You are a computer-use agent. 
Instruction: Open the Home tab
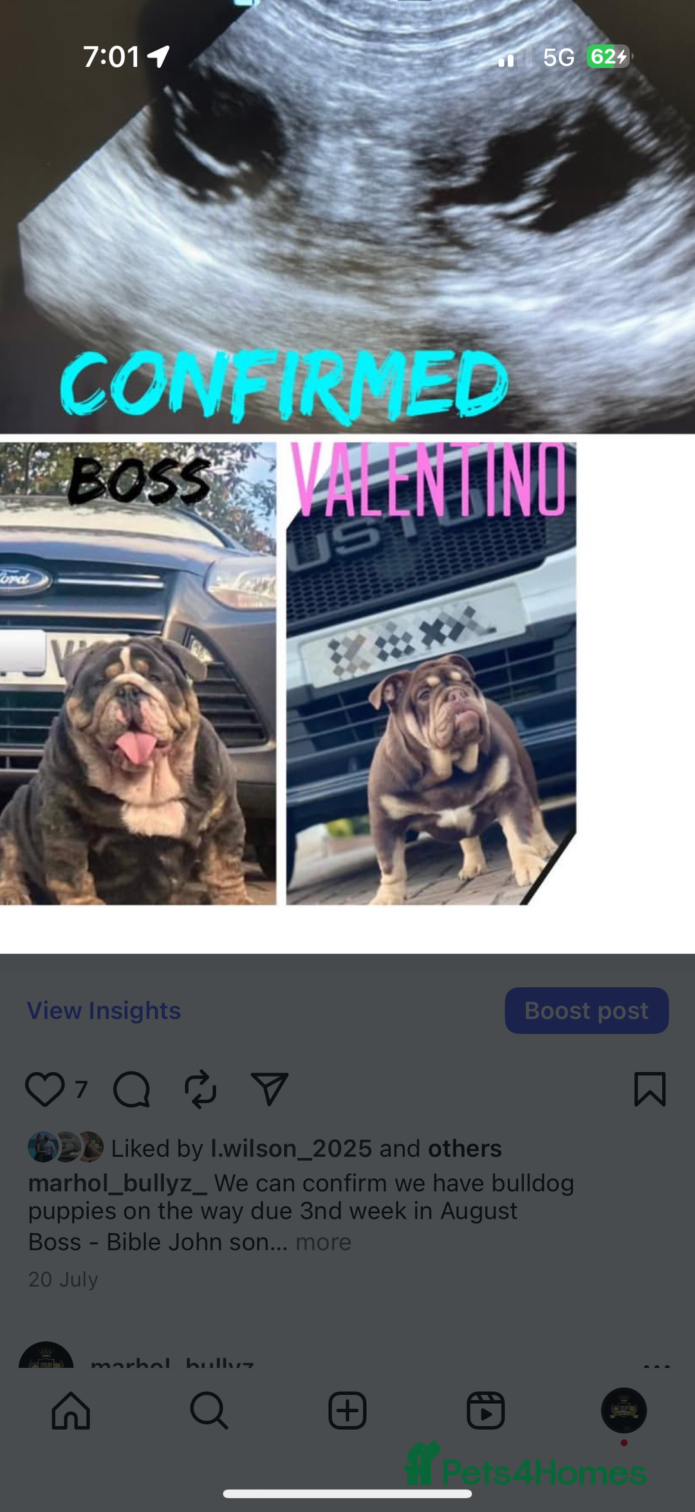coord(71,1410)
